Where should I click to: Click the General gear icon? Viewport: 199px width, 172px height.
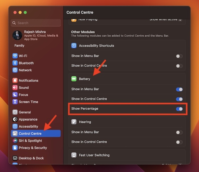click(15, 112)
